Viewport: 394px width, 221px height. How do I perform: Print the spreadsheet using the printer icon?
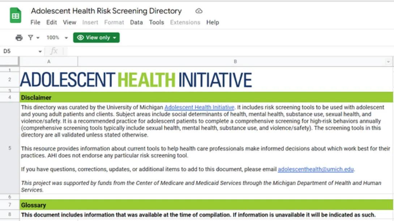tap(19, 38)
